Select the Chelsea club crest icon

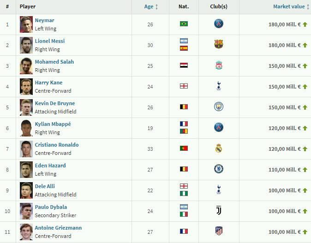pyautogui.click(x=219, y=169)
